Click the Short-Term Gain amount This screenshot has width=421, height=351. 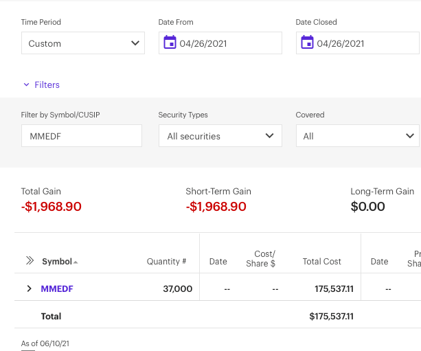216,207
